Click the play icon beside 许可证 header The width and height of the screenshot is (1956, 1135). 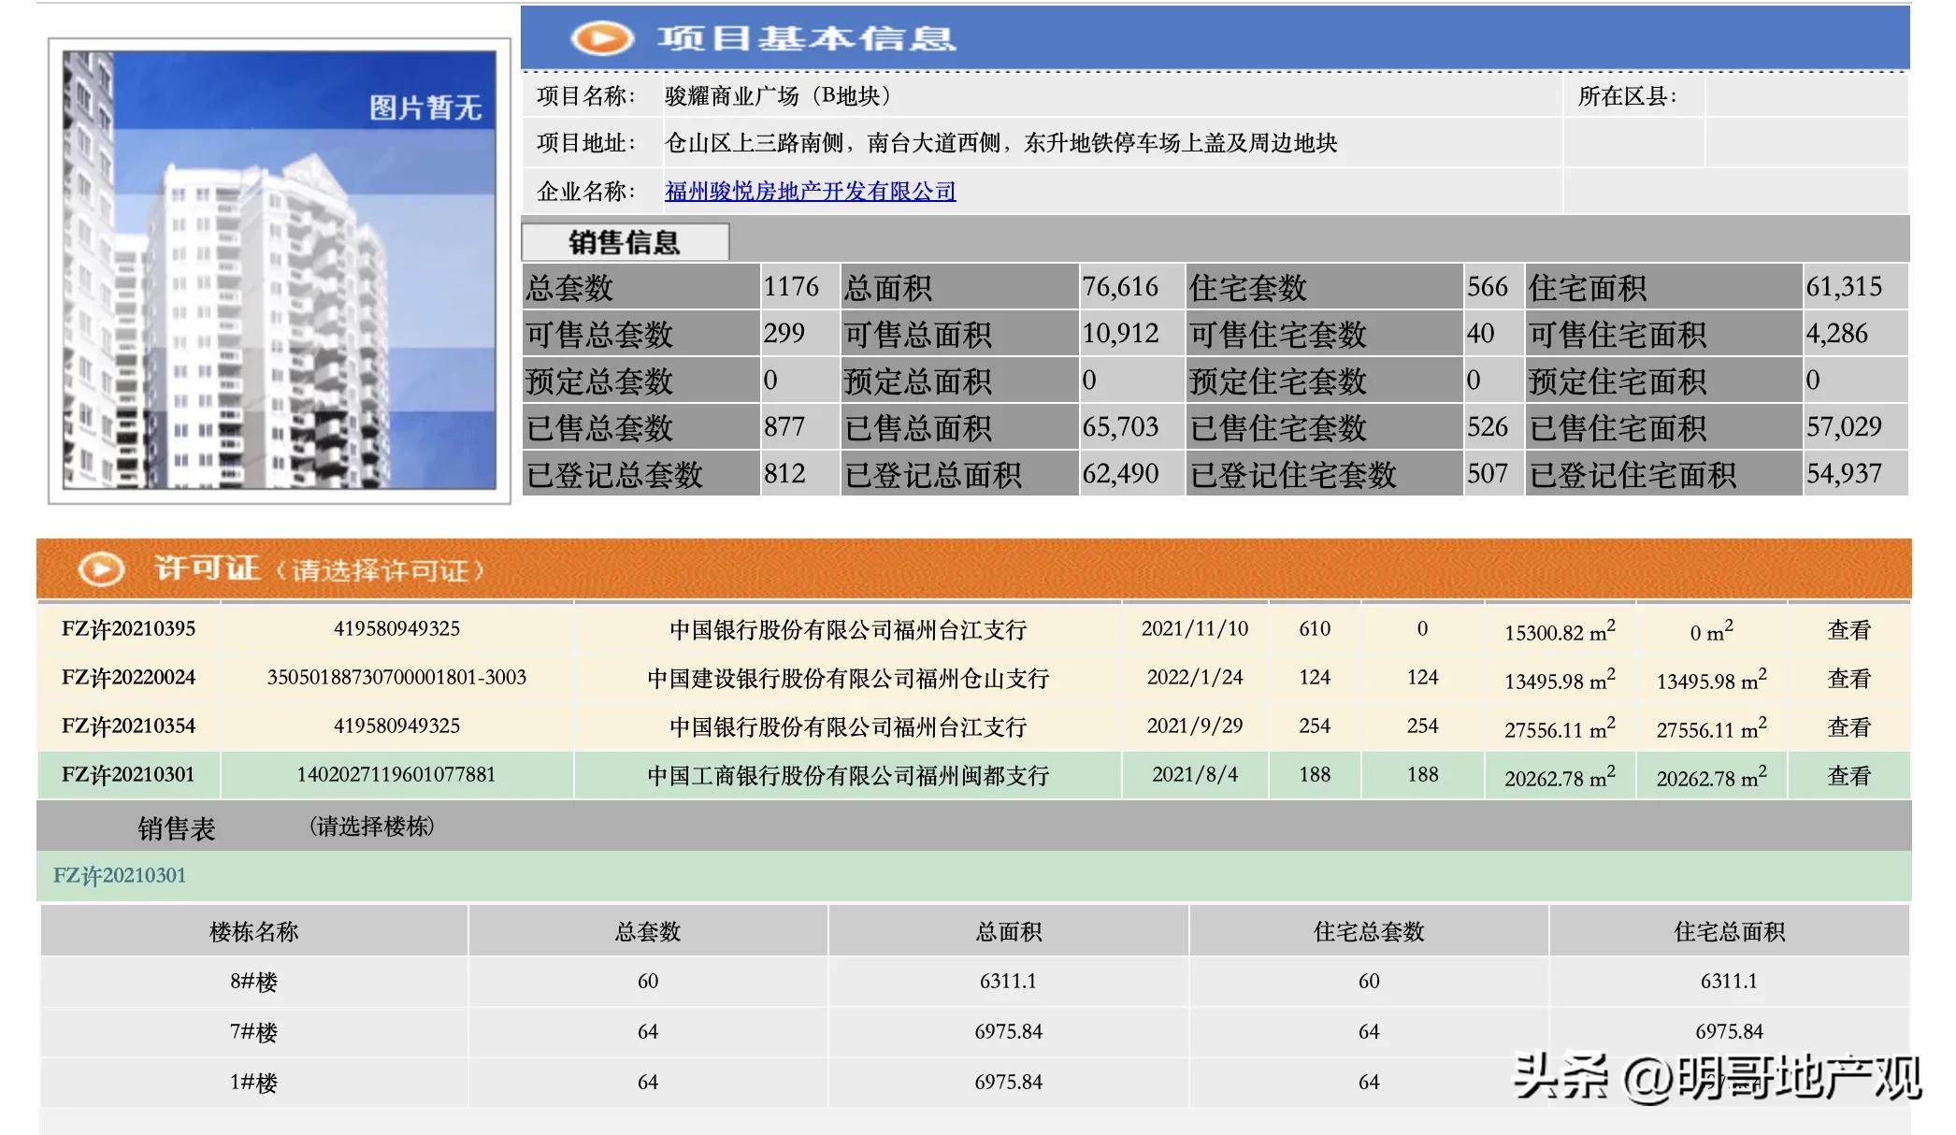[x=105, y=570]
